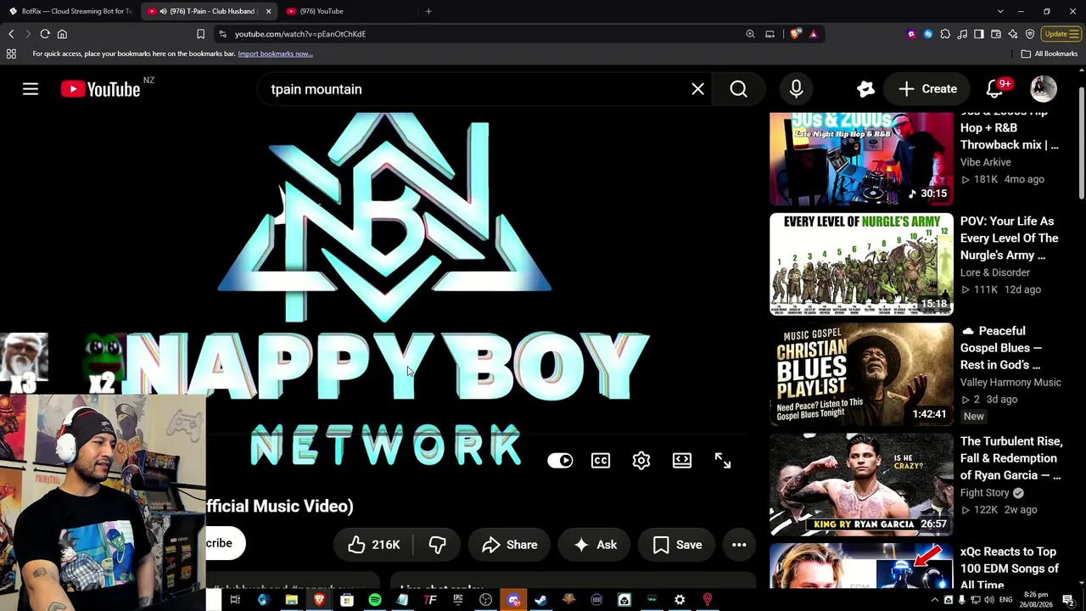This screenshot has width=1086, height=611.
Task: Open the Every Level of Nurgle's Army thumbnail
Action: point(861,264)
